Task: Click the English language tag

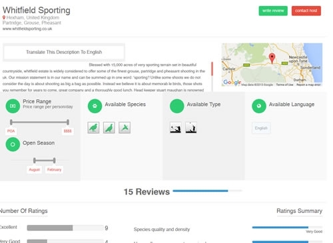Action: coord(261,128)
